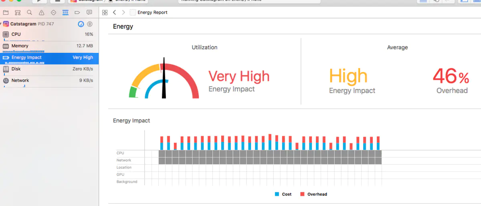Collapse the Catstagram process disclosure triangle

click(x=1, y=24)
